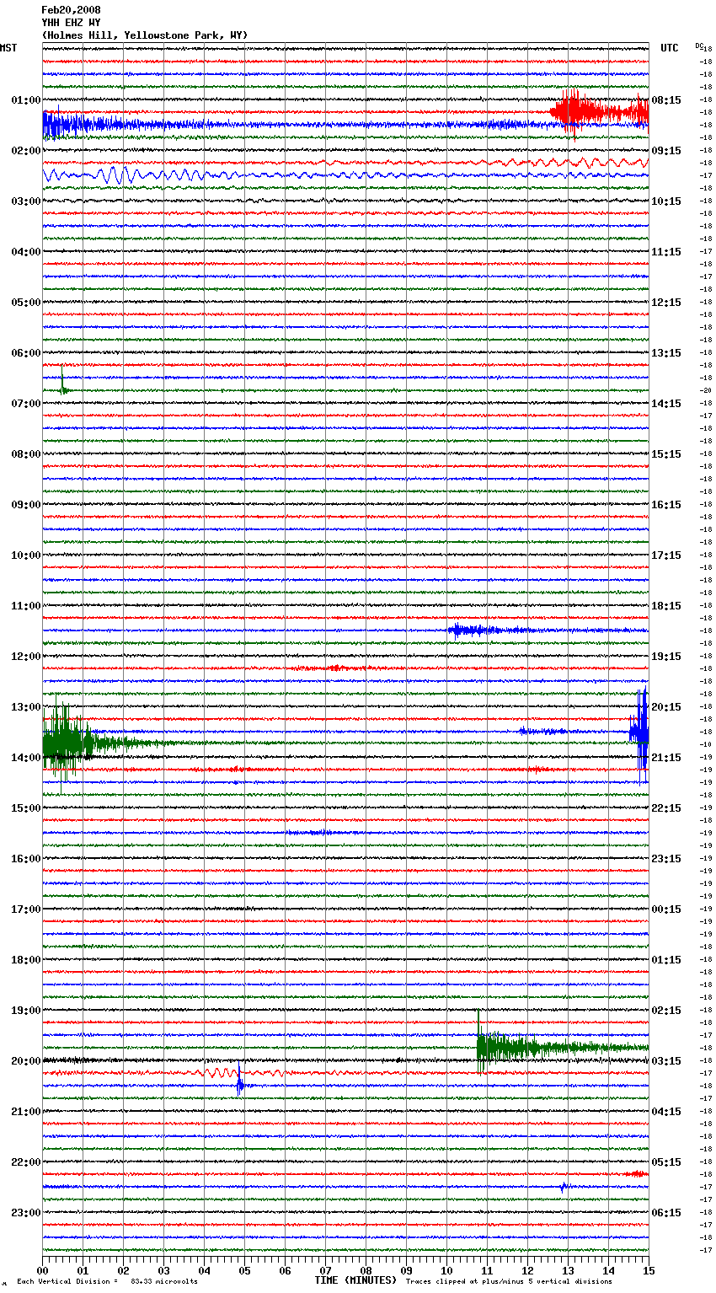This screenshot has width=716, height=1293.
Task: Select the 07:00 MST time label
Action: 26,404
